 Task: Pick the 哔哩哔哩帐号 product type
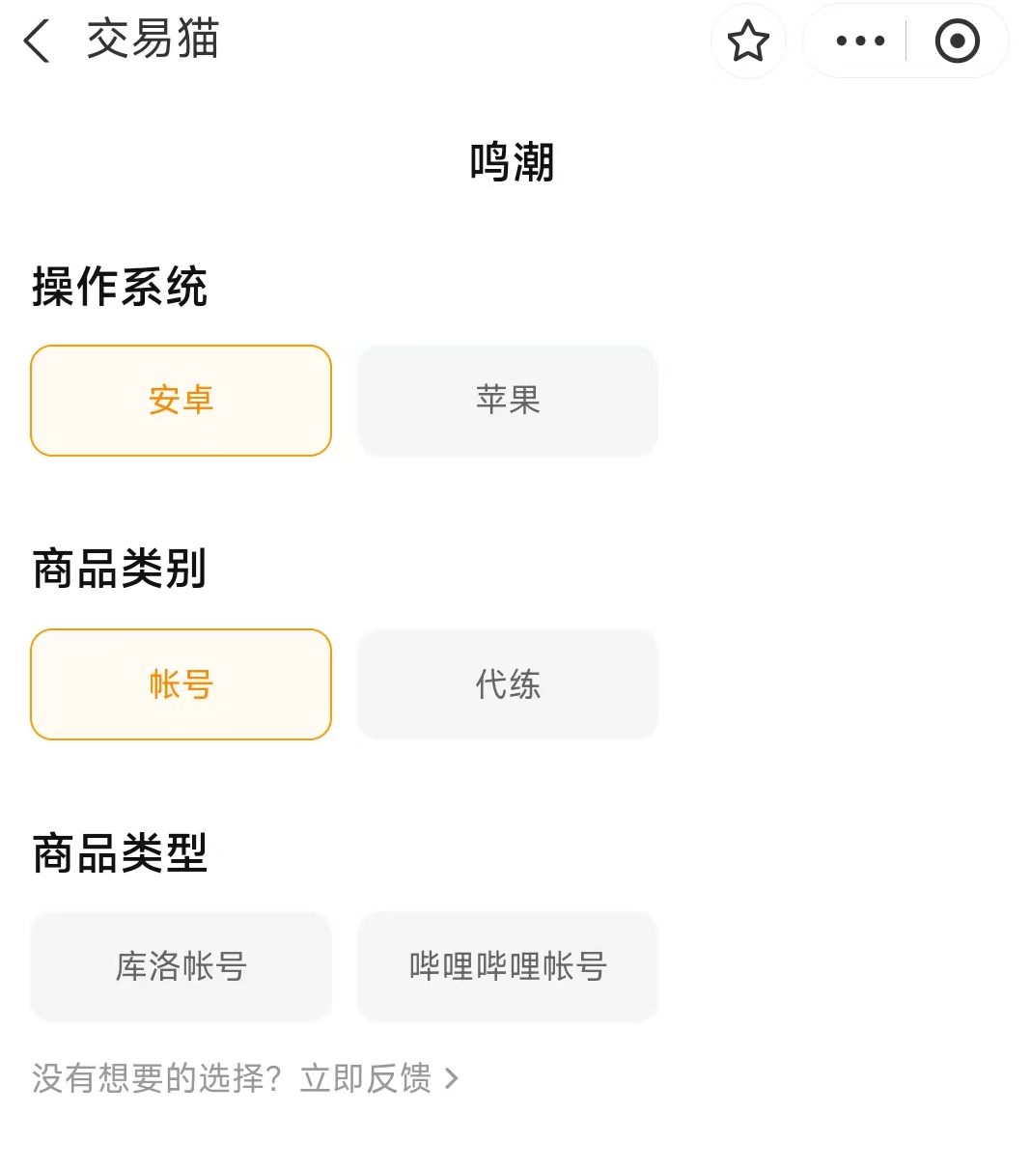point(508,966)
